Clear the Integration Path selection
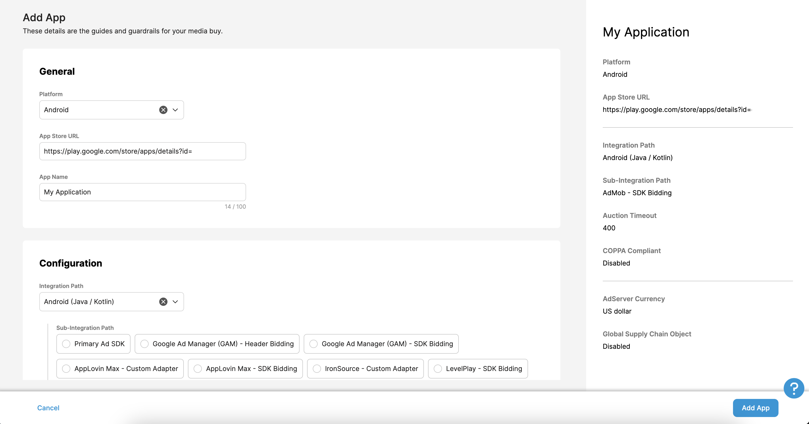Image resolution: width=809 pixels, height=424 pixels. (163, 301)
